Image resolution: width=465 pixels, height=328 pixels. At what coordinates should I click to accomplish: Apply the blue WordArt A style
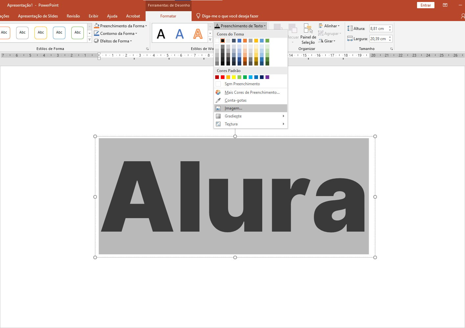[x=179, y=34]
